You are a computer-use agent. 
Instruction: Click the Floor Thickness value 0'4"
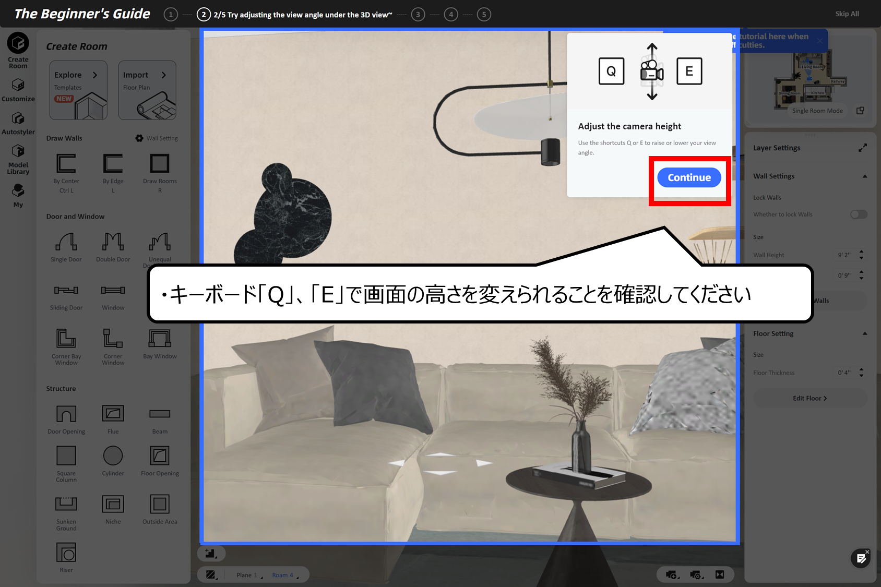pyautogui.click(x=844, y=373)
